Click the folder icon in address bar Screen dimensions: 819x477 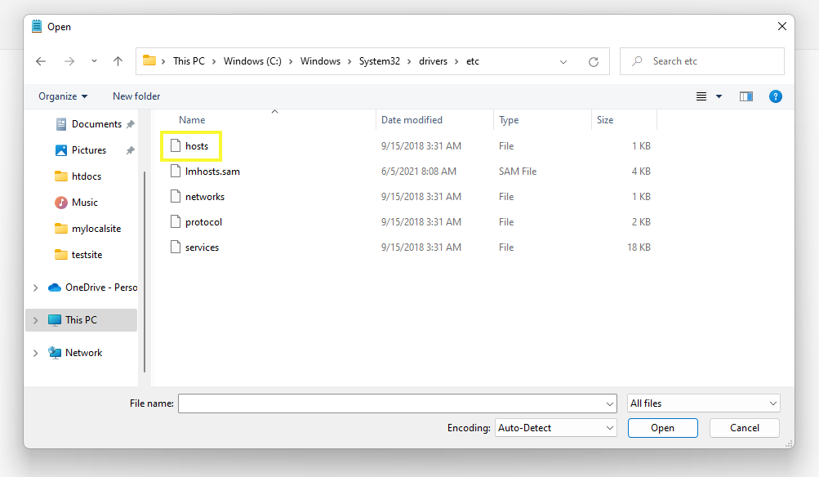[149, 60]
